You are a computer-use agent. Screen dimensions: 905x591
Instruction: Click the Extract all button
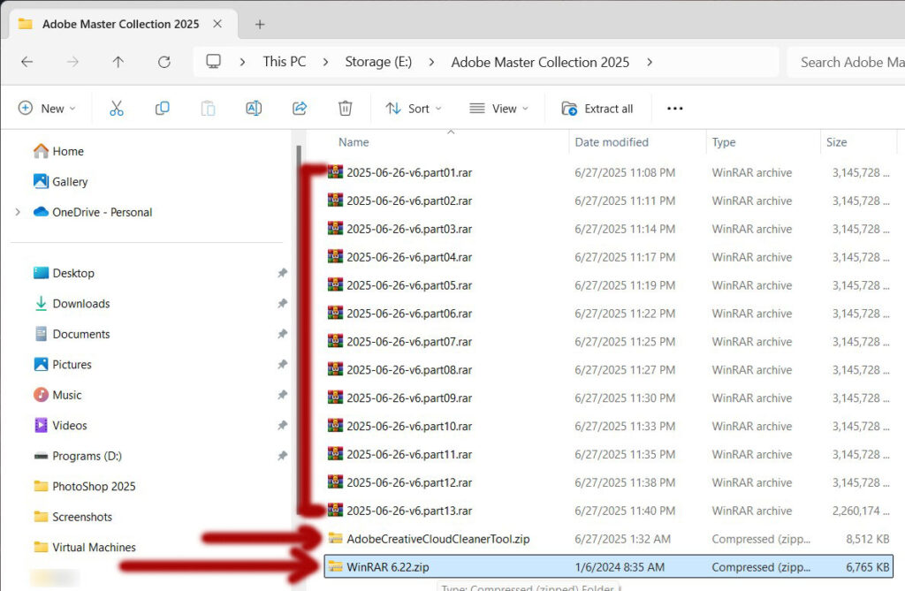pos(597,109)
